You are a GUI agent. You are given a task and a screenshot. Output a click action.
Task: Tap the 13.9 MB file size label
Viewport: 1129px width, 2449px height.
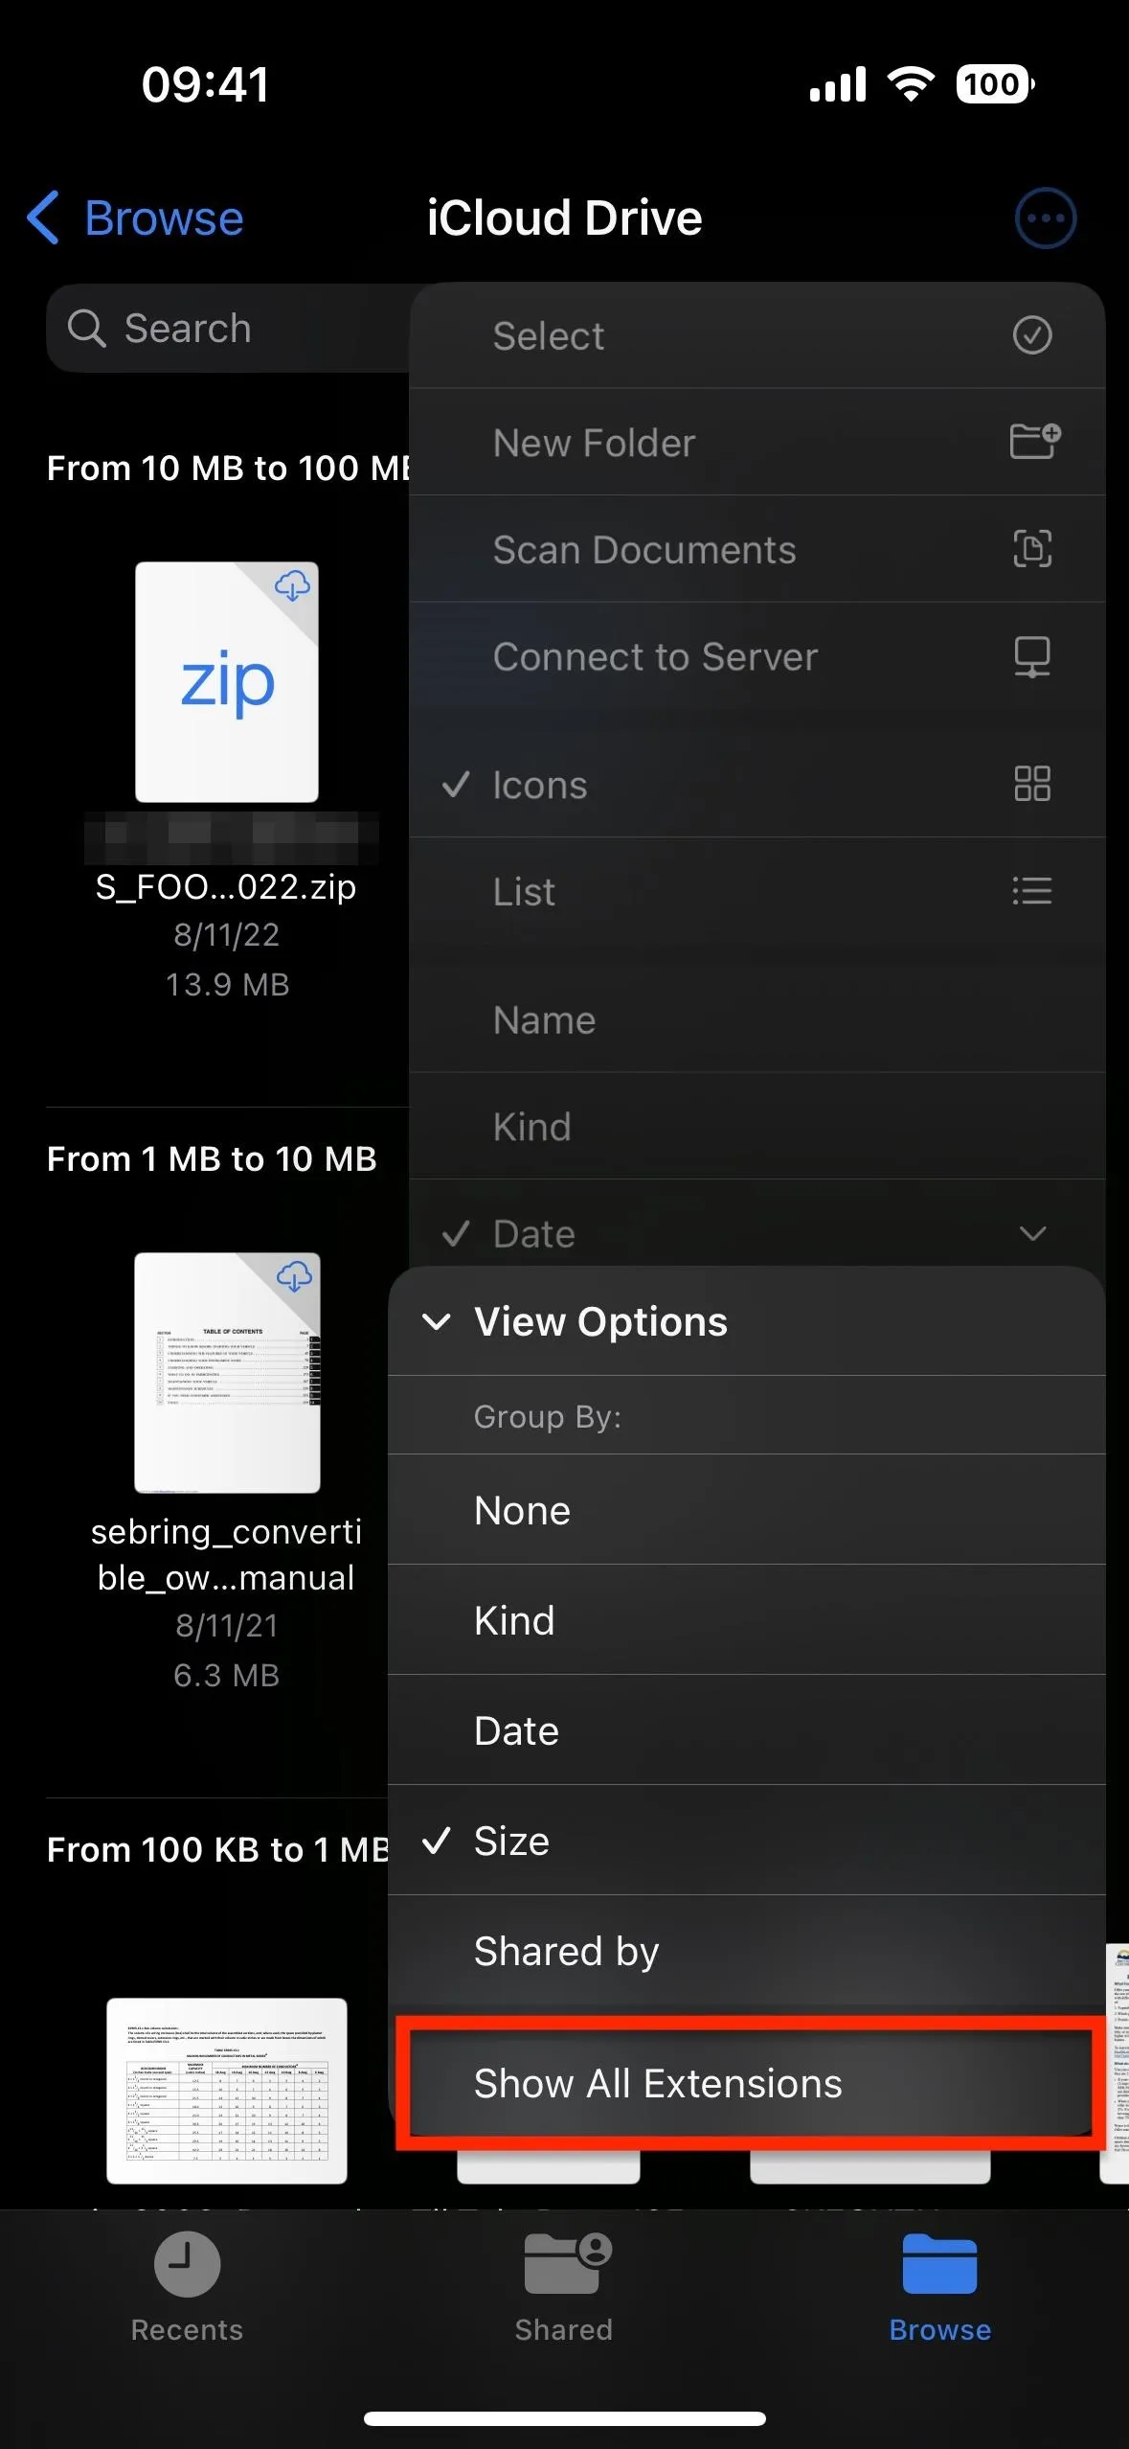point(227,984)
